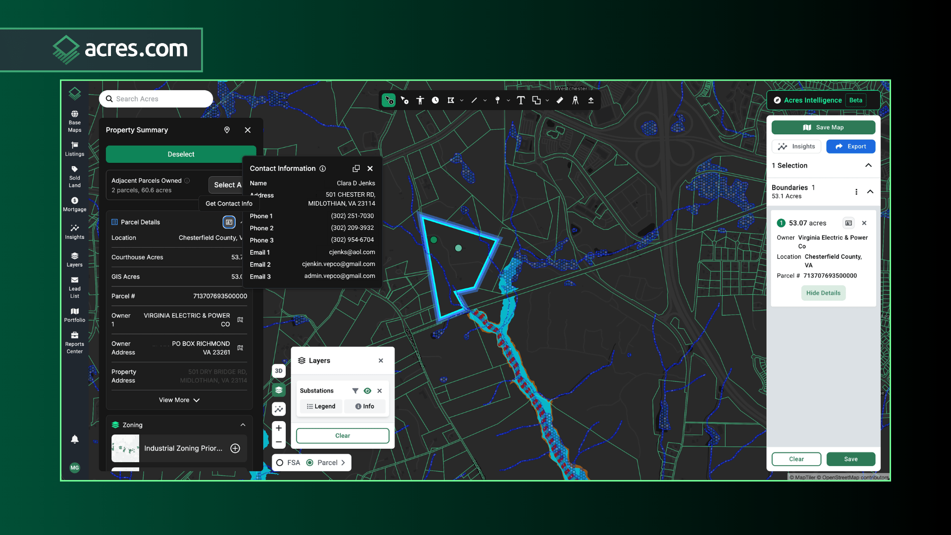Open polygon tool dropdown arrow

click(462, 101)
